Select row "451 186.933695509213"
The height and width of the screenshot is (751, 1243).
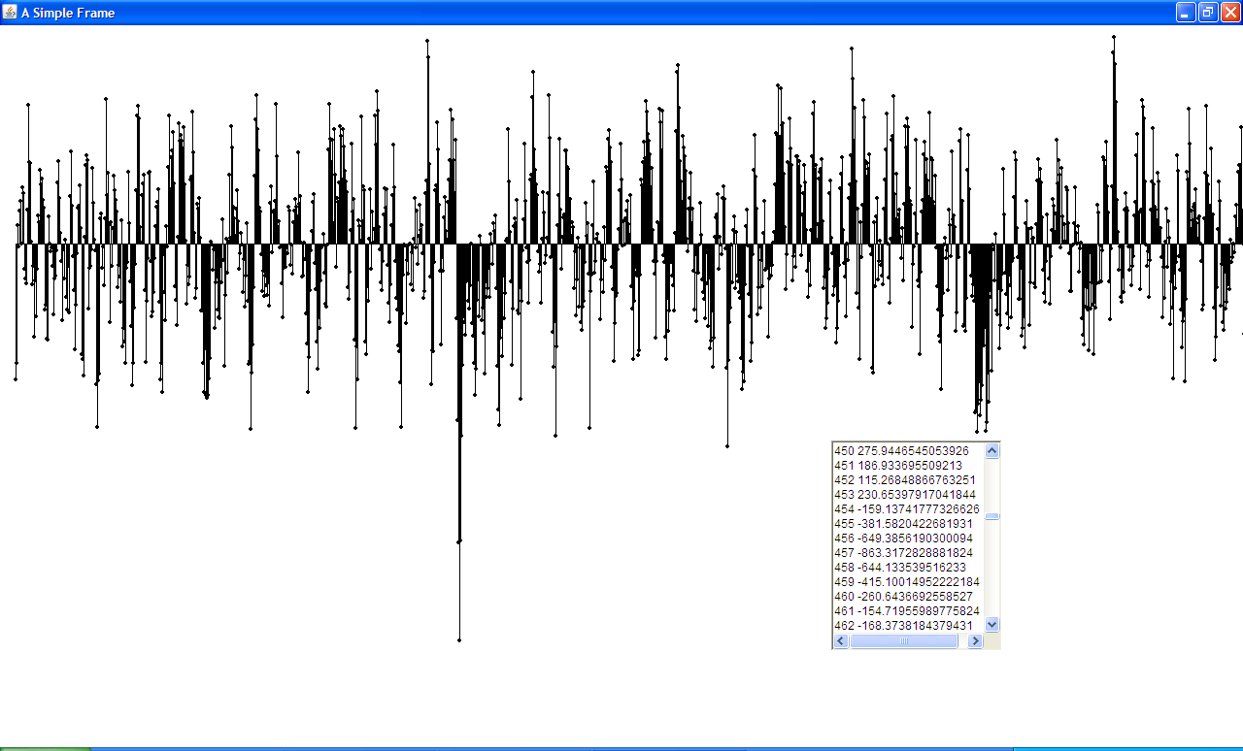coord(909,466)
